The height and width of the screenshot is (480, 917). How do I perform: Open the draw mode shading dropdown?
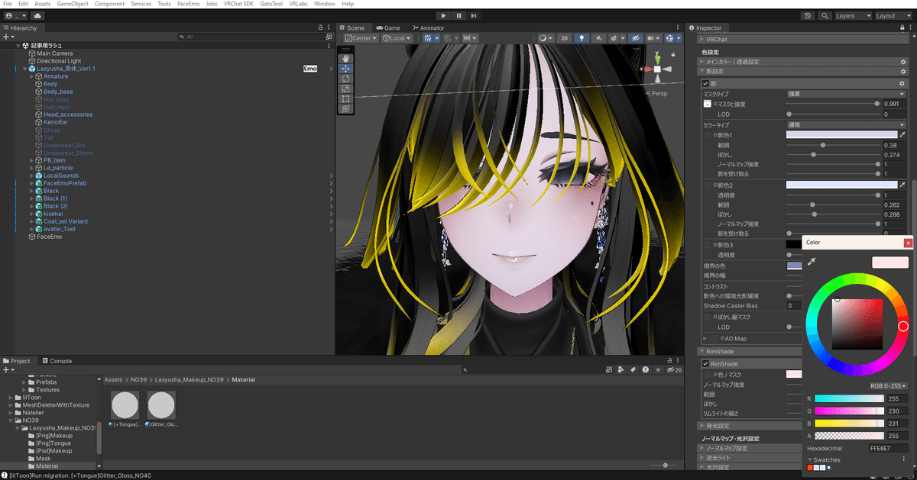click(546, 38)
